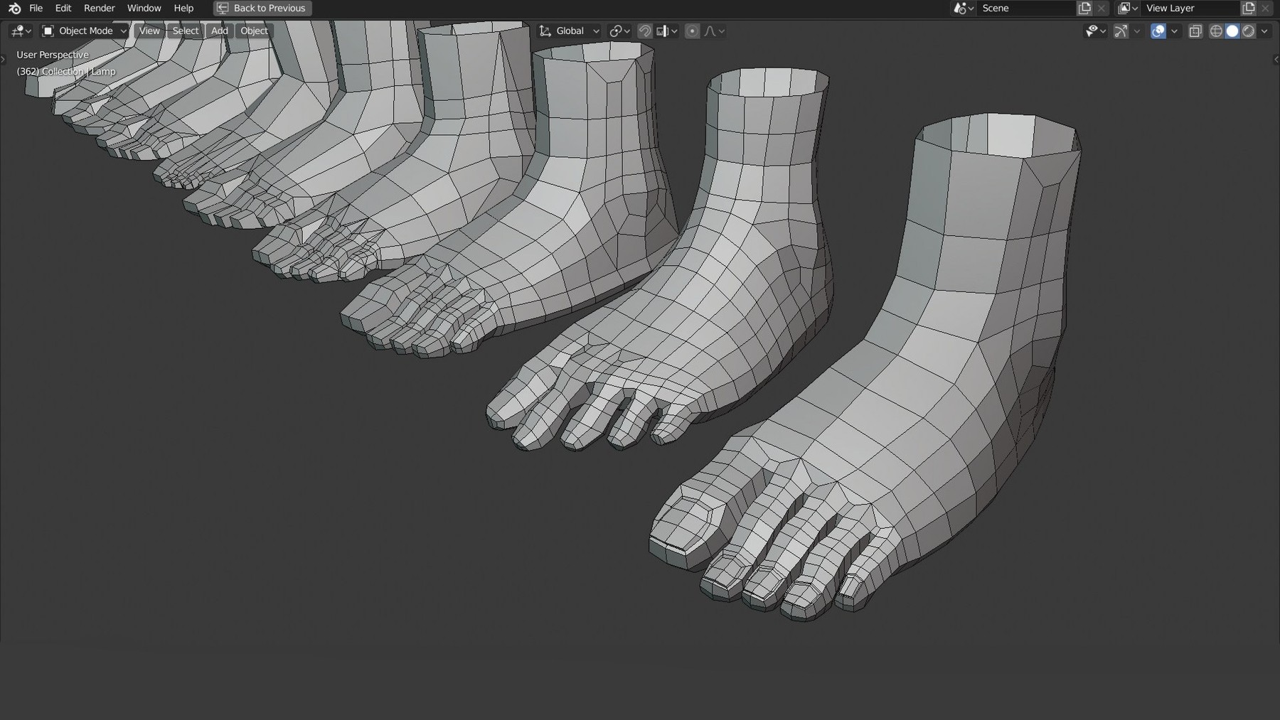Open the Add menu in the viewport header

coord(219,31)
